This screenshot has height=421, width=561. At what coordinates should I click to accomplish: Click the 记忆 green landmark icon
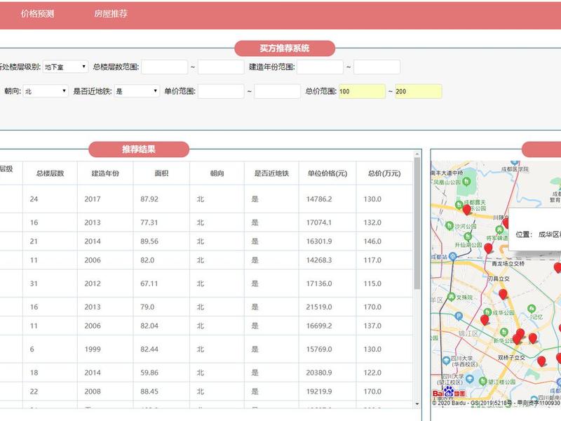point(532,309)
